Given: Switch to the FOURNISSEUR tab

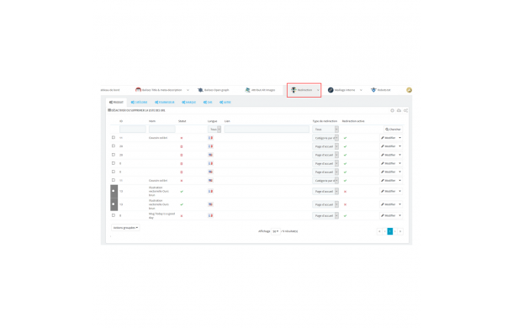Looking at the screenshot, I should click(165, 102).
